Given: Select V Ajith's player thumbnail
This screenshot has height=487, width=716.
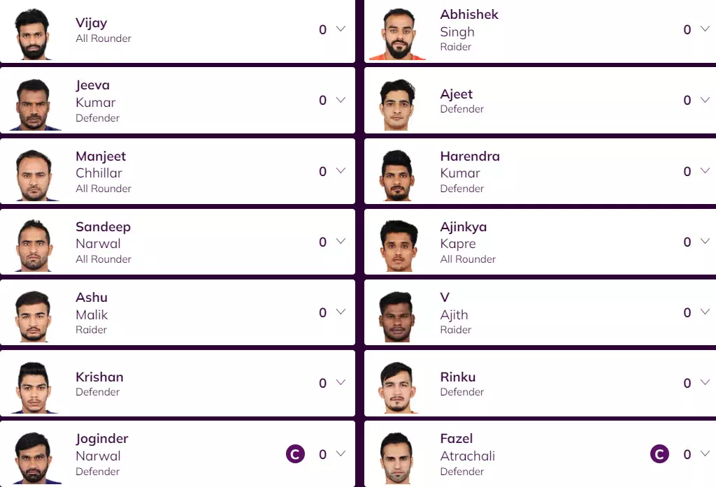Looking at the screenshot, I should (400, 317).
